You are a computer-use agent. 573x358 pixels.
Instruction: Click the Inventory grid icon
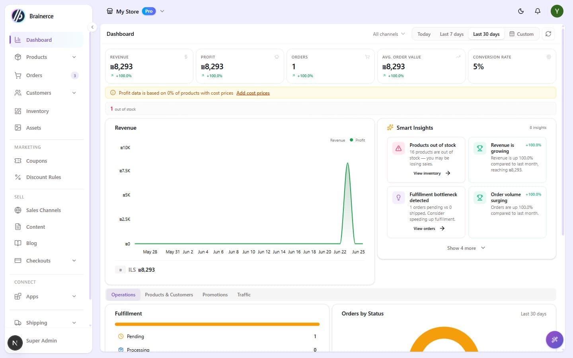(18, 111)
